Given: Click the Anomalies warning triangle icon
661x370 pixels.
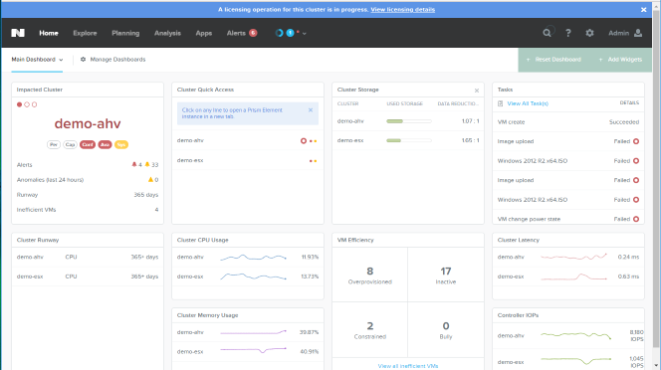Looking at the screenshot, I should 150,179.
